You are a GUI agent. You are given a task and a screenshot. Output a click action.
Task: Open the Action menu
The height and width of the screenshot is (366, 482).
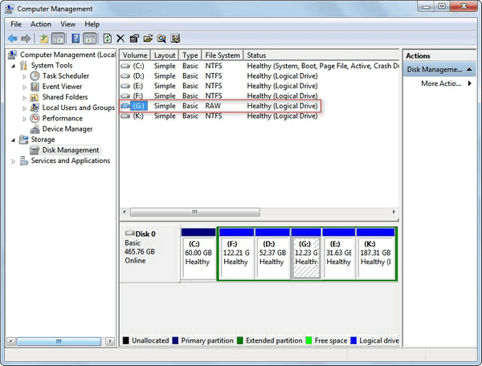41,24
